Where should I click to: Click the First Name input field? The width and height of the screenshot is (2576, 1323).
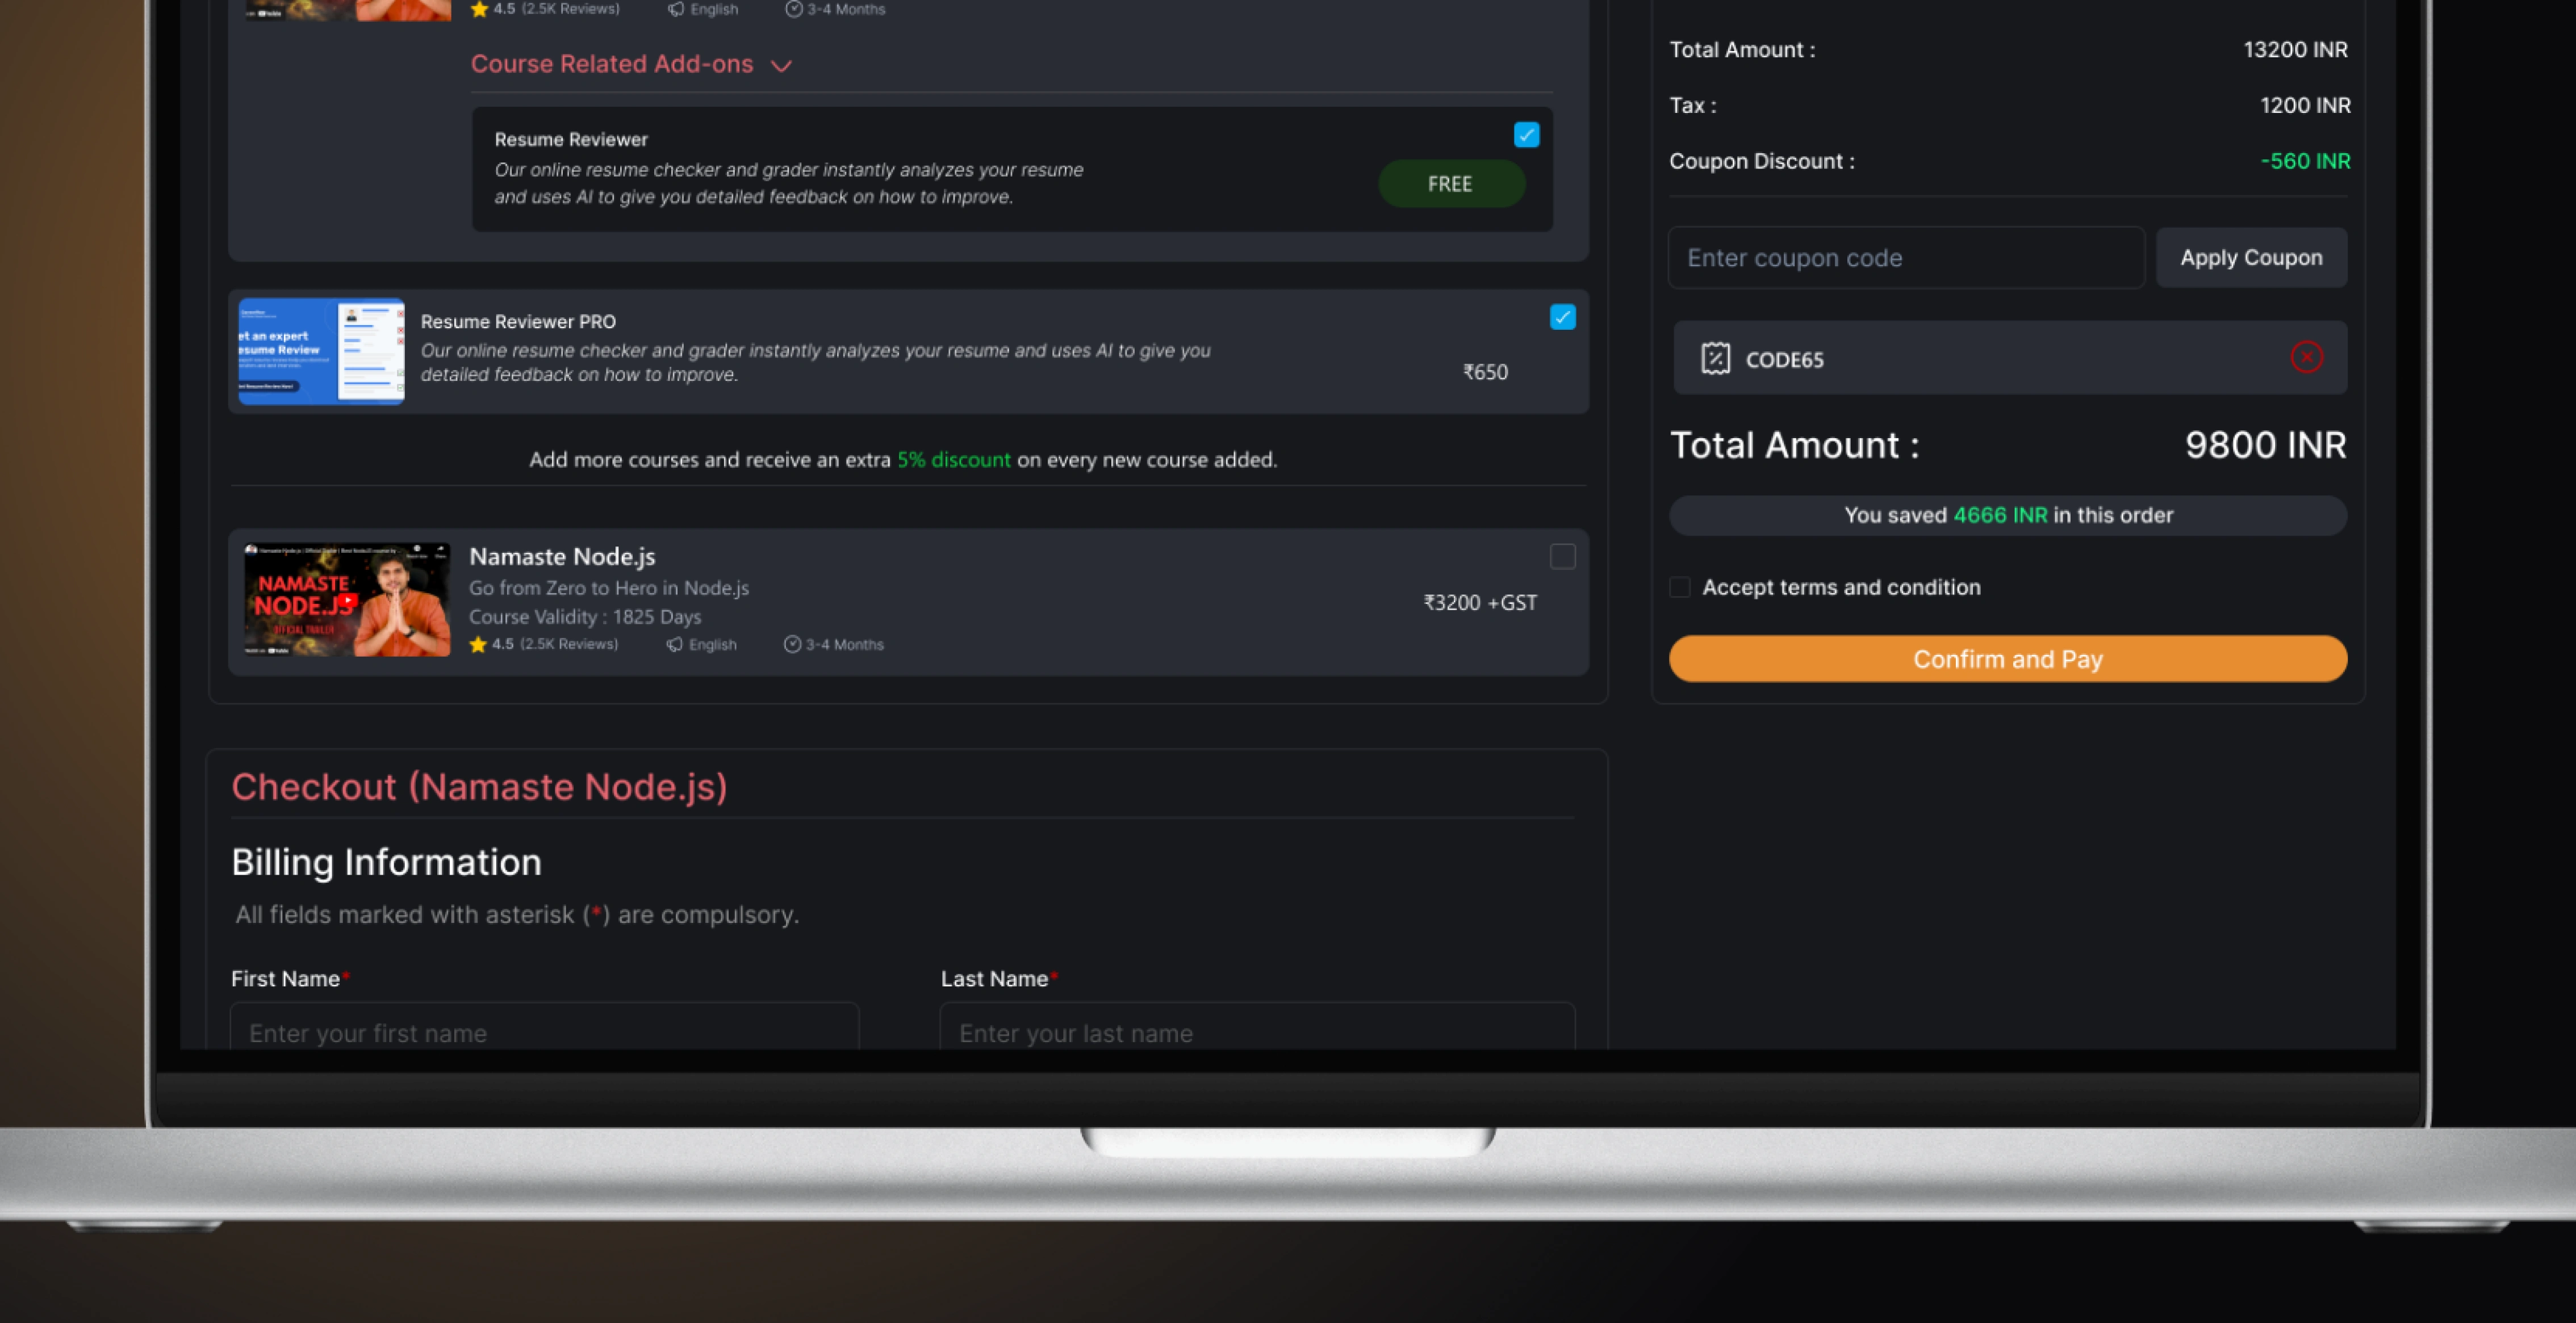point(544,1026)
